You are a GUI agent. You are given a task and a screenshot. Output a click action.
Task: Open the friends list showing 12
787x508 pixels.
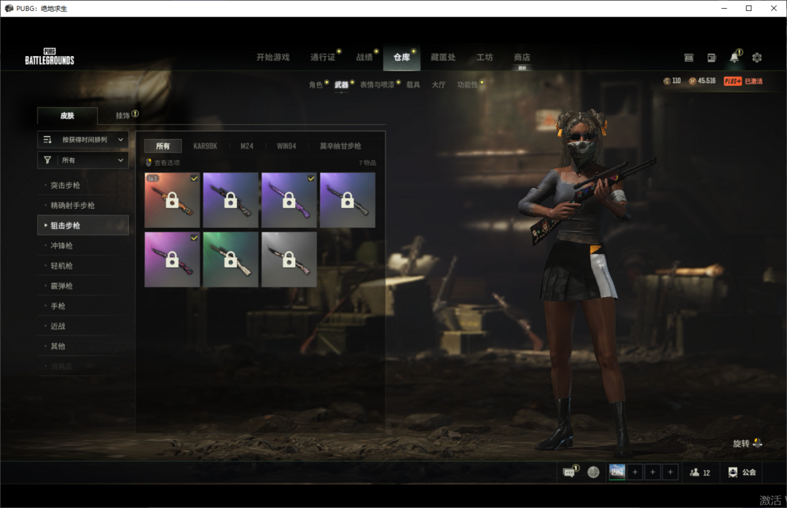click(700, 472)
